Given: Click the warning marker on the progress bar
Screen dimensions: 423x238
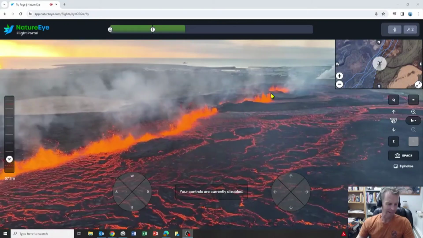Looking at the screenshot, I should [153, 30].
